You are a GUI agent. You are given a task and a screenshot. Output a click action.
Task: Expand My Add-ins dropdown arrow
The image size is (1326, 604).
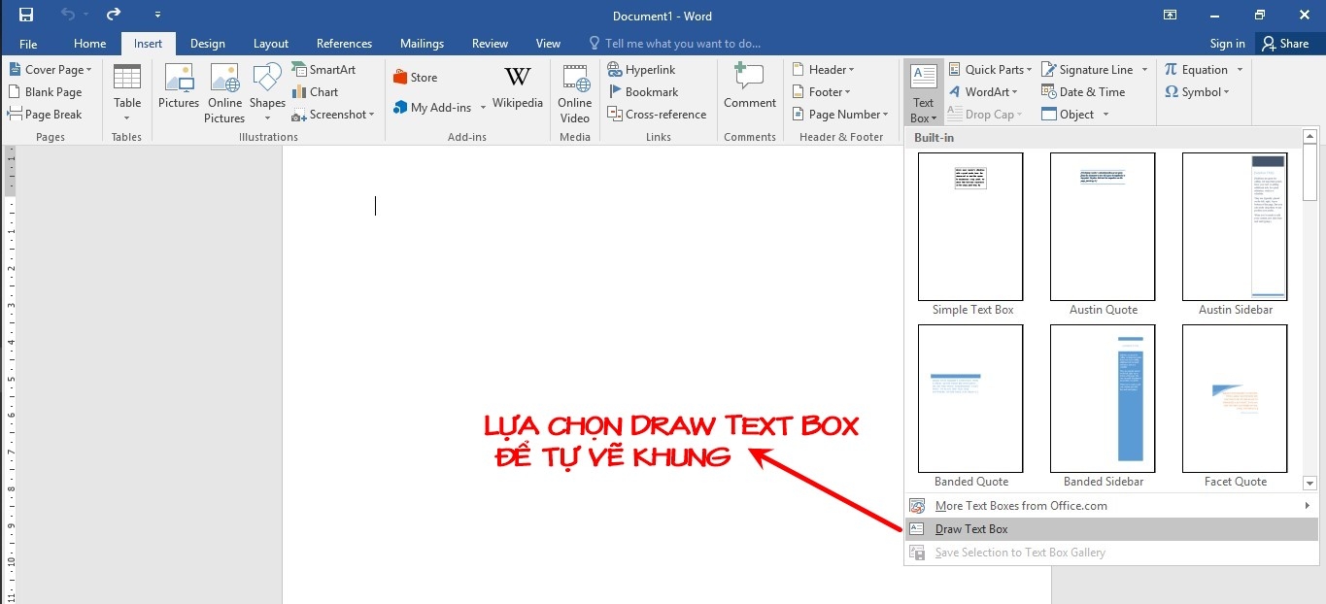point(483,108)
